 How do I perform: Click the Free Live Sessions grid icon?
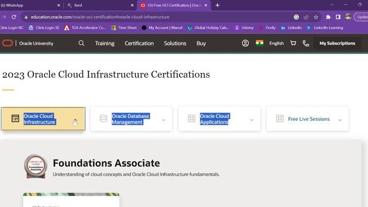pos(280,118)
